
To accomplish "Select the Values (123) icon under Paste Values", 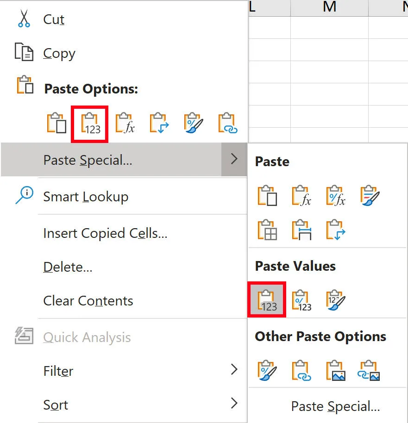I will [267, 300].
